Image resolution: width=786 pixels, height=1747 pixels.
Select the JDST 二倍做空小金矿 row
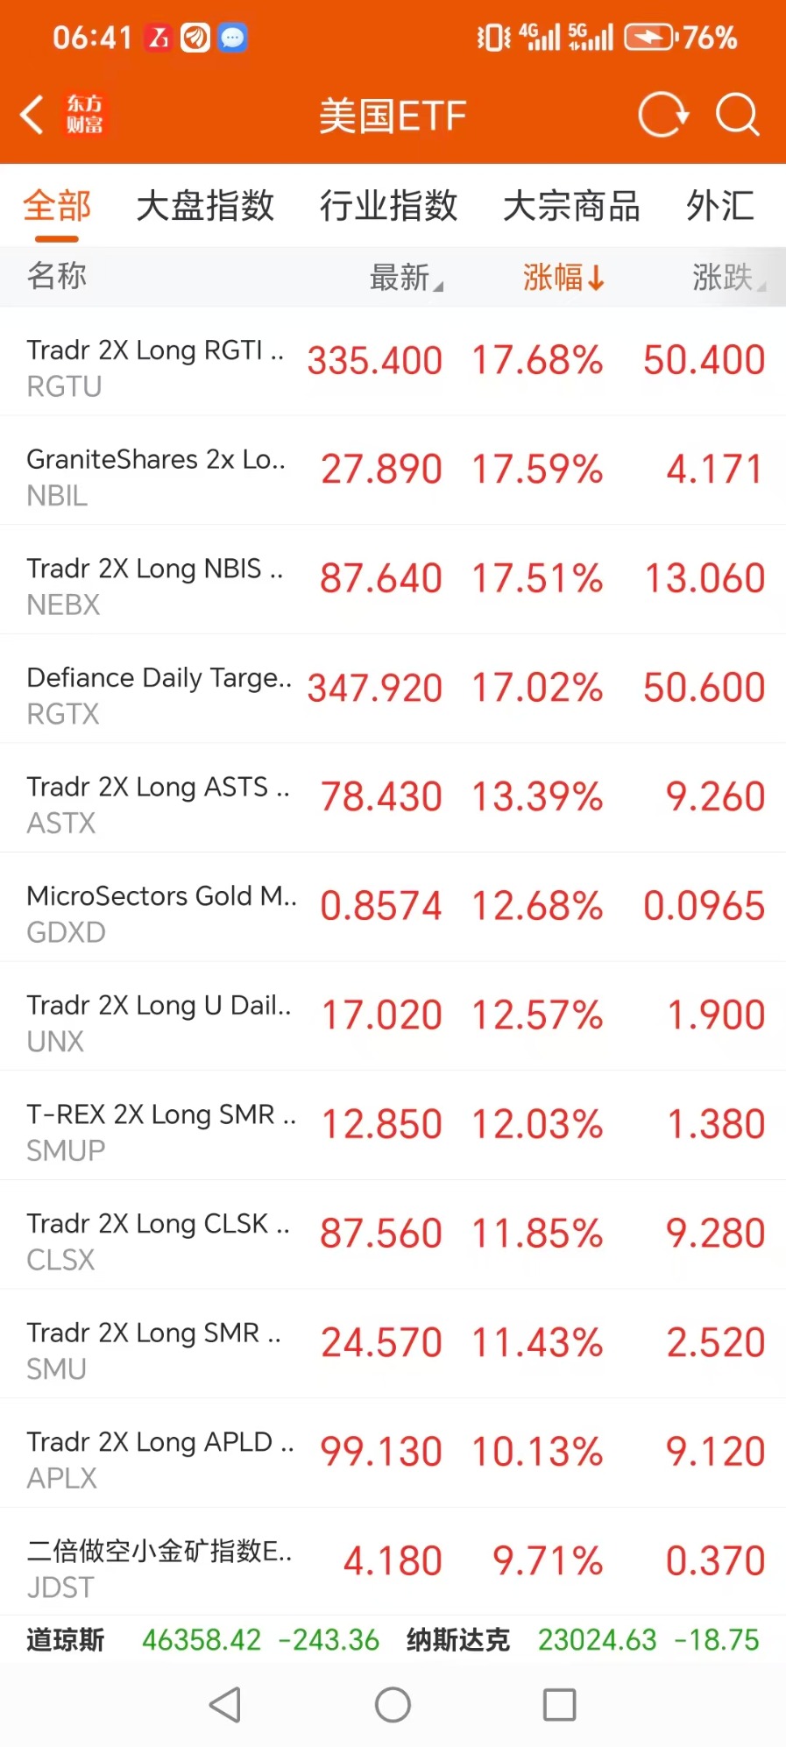393,1562
